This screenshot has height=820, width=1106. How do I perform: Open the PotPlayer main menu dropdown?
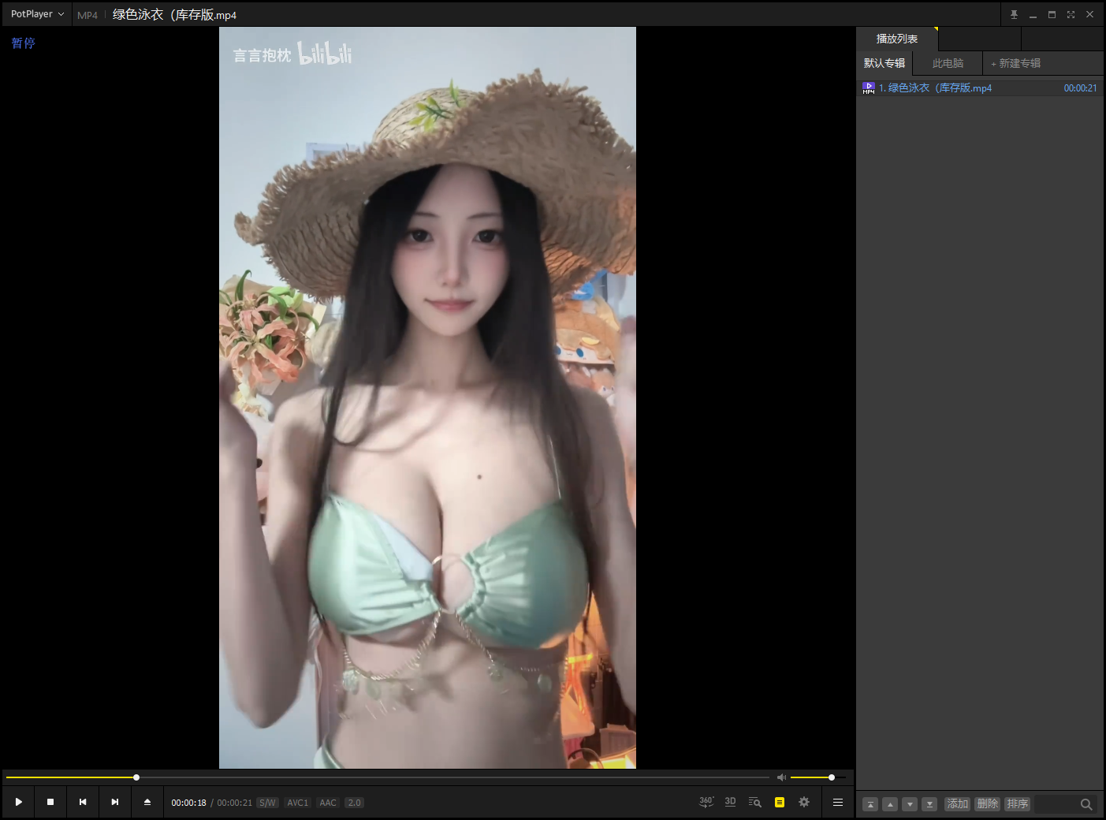coord(37,14)
